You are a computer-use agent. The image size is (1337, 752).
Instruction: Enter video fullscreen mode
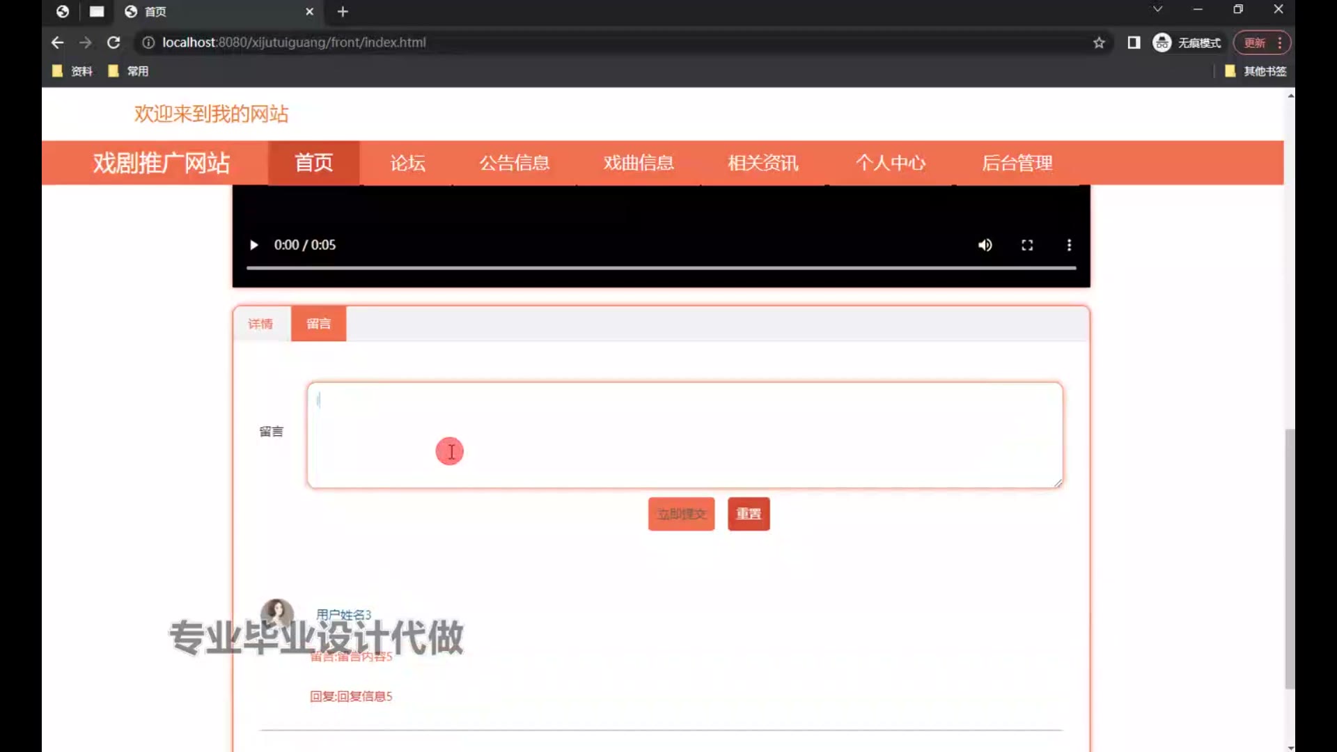click(1027, 245)
